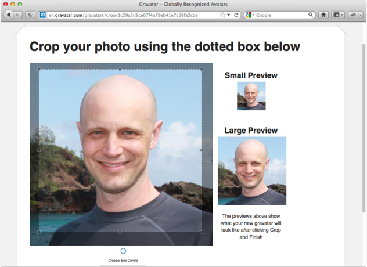Click the browser Back arrow button

(9, 15)
